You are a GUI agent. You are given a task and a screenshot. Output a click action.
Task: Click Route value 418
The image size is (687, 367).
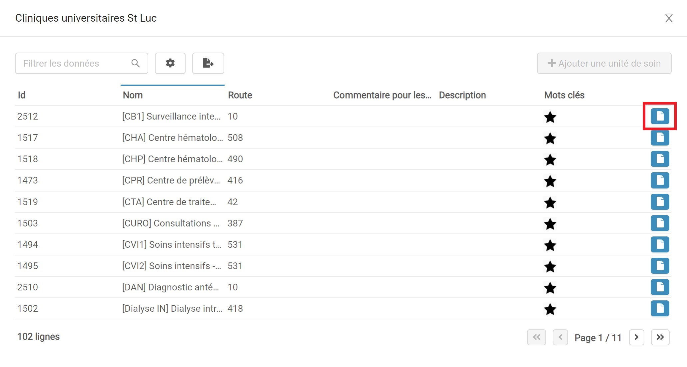coord(235,309)
